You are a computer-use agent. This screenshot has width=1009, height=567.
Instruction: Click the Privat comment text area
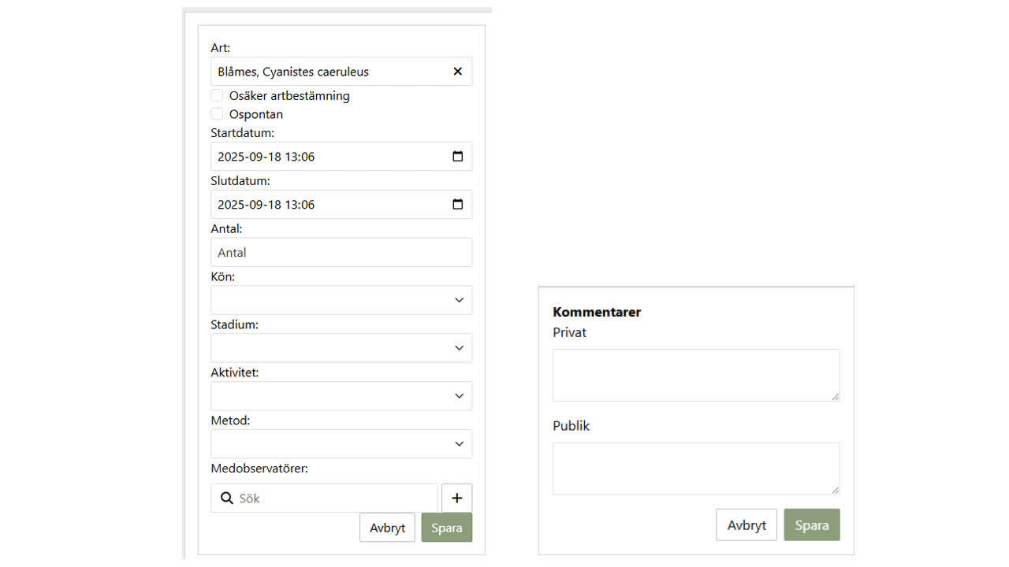pos(696,375)
